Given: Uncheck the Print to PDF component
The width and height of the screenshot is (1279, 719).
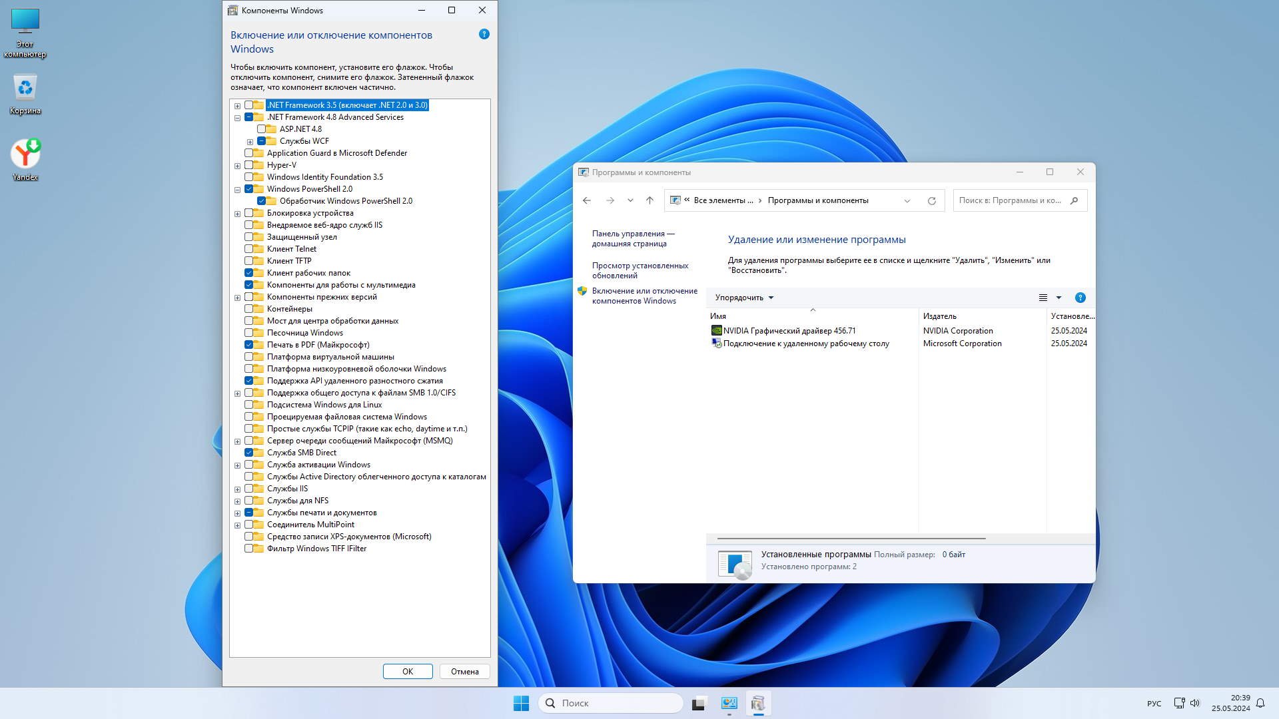Looking at the screenshot, I should 248,345.
